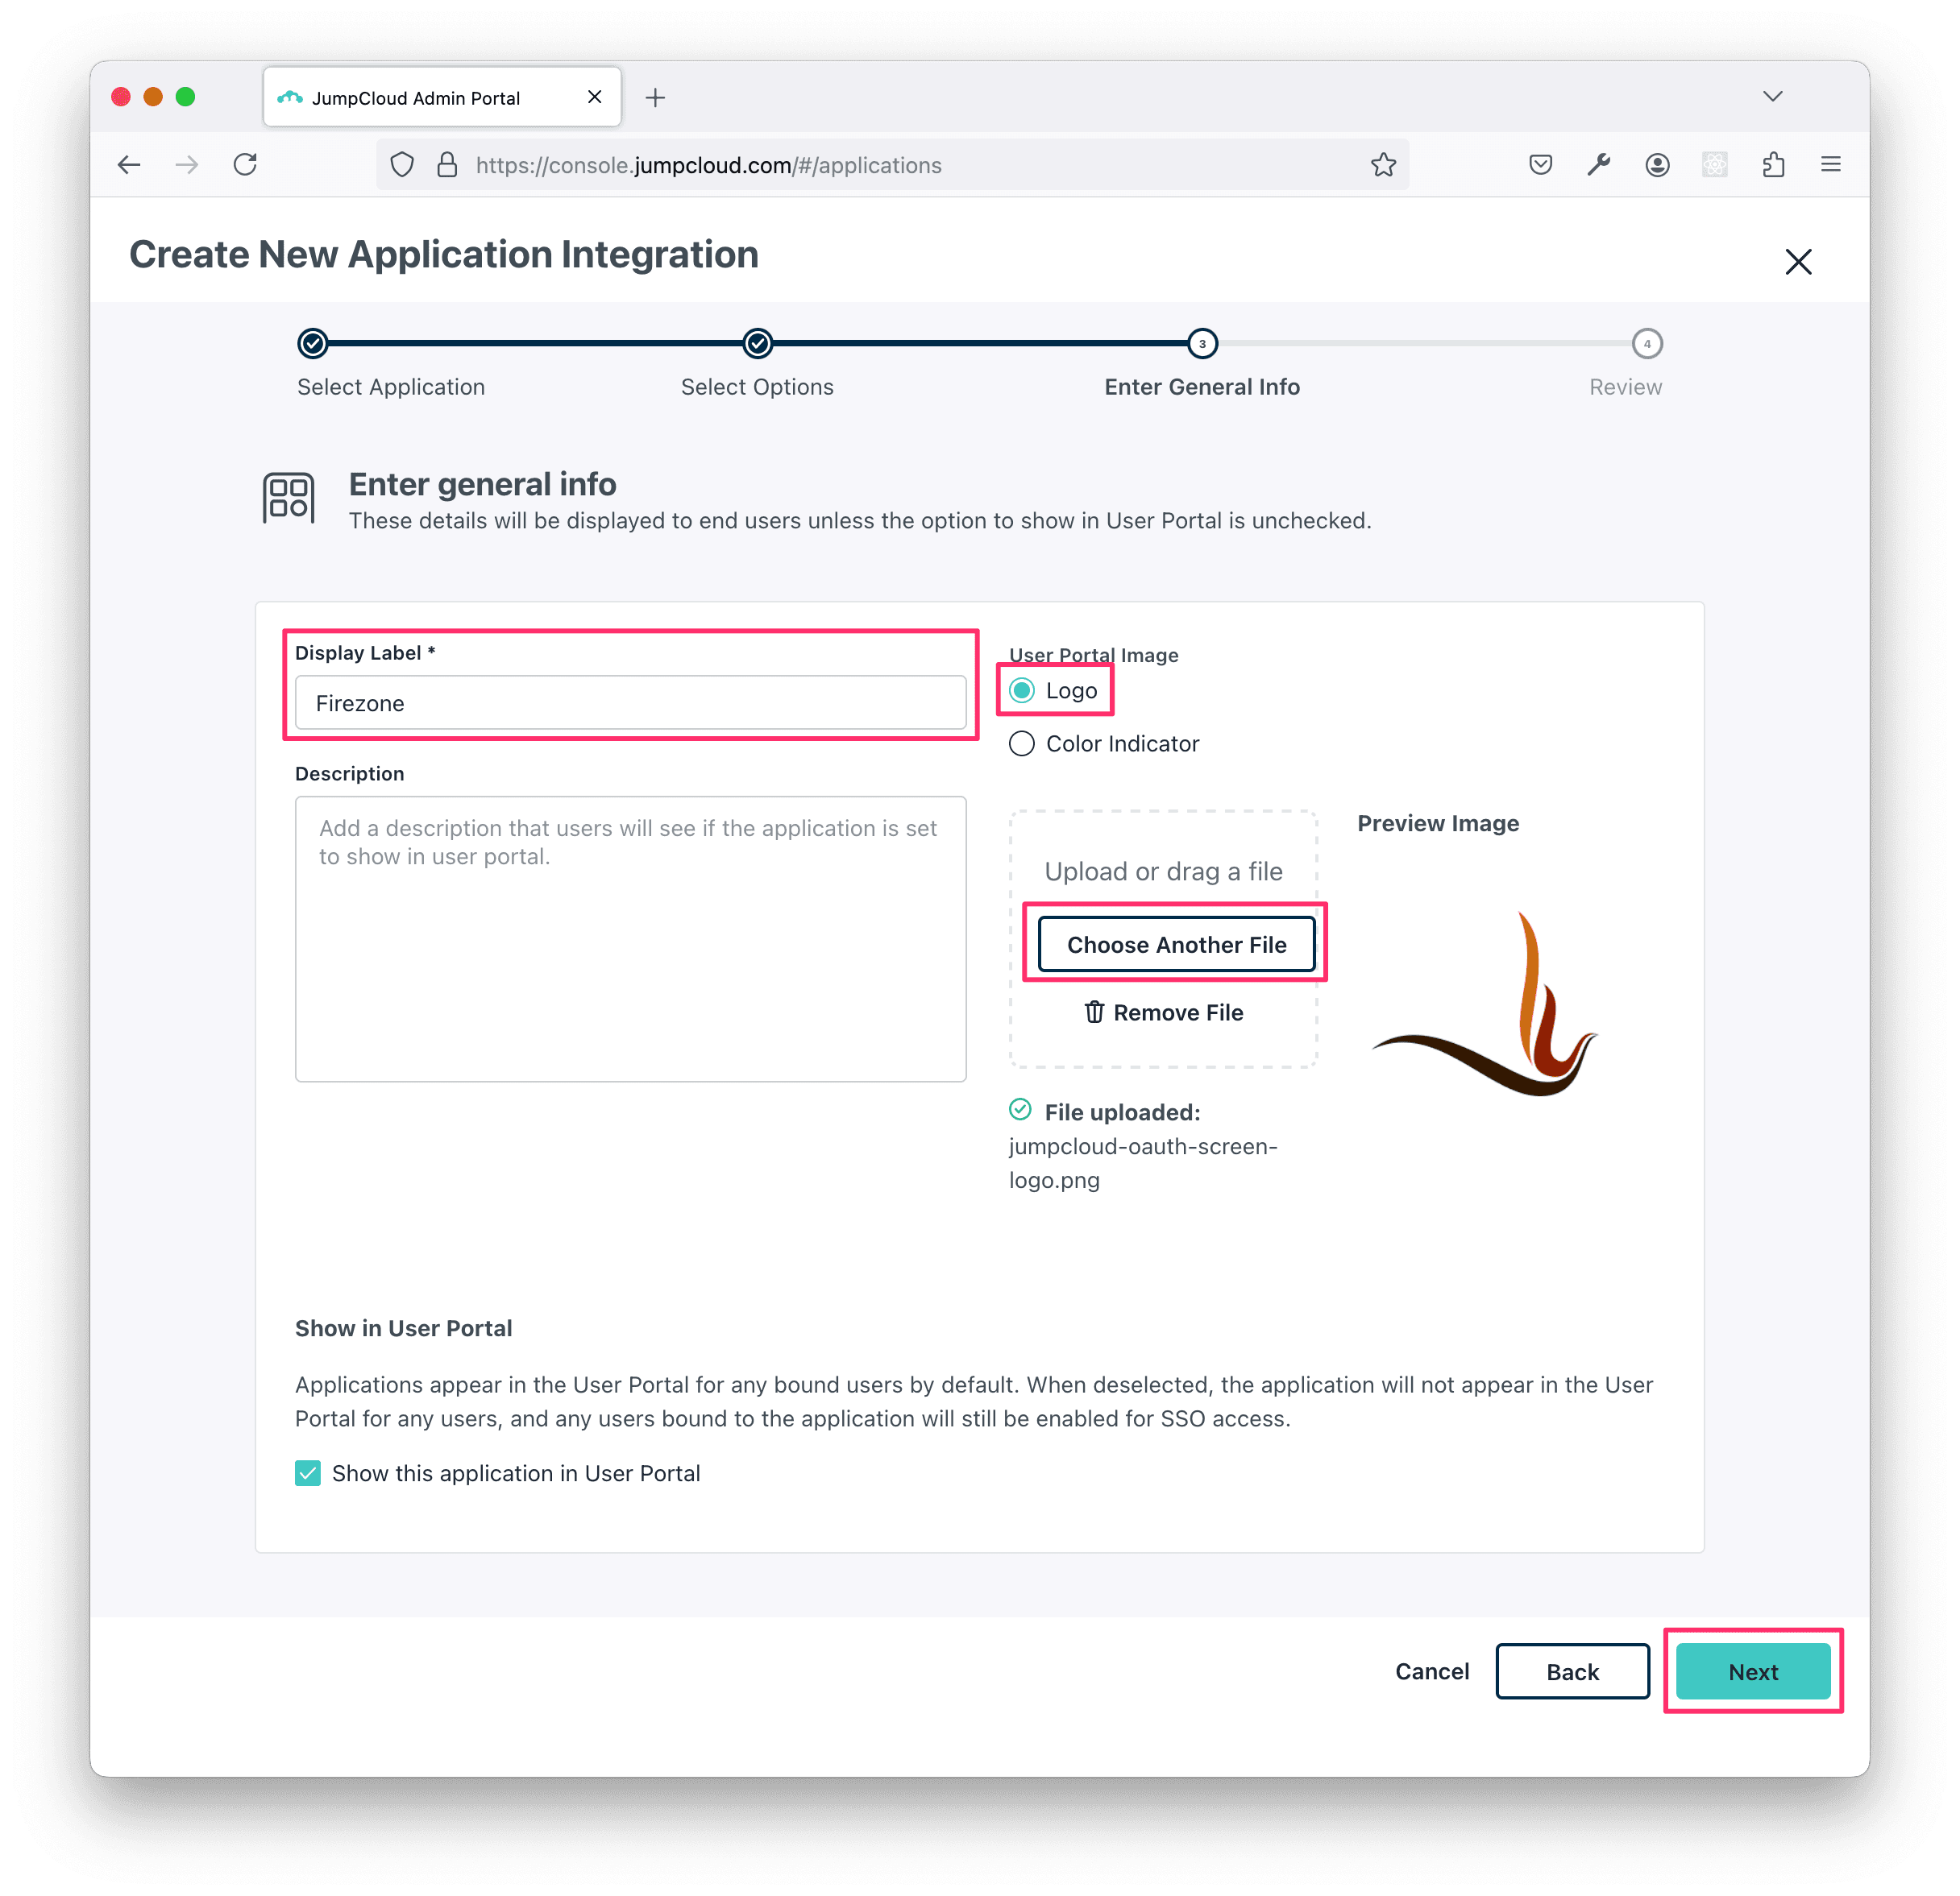Click the Choose Another File button
This screenshot has height=1896, width=1960.
pos(1176,945)
